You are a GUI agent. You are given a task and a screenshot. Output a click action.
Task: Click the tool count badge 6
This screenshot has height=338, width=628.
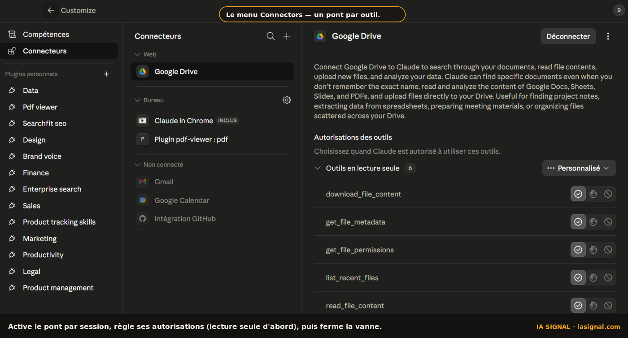tap(410, 168)
